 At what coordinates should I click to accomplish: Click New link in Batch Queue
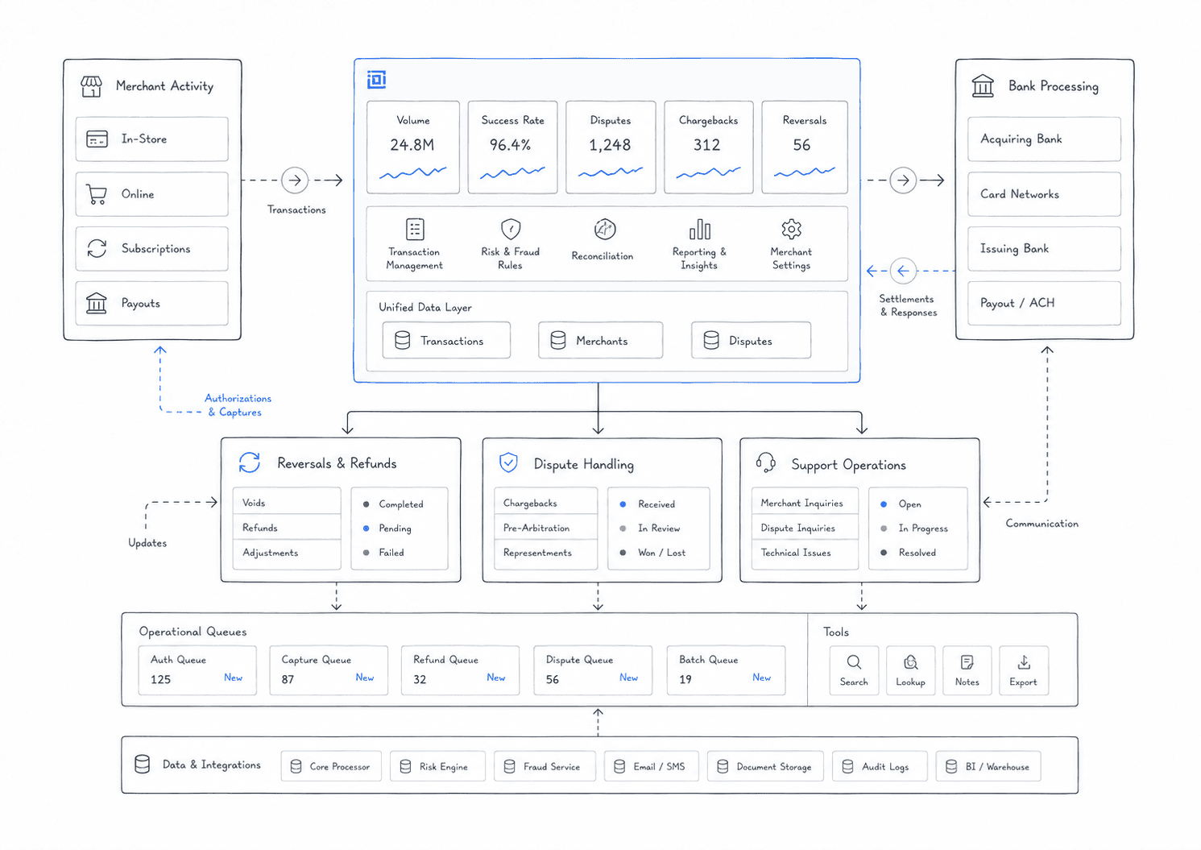pos(761,678)
